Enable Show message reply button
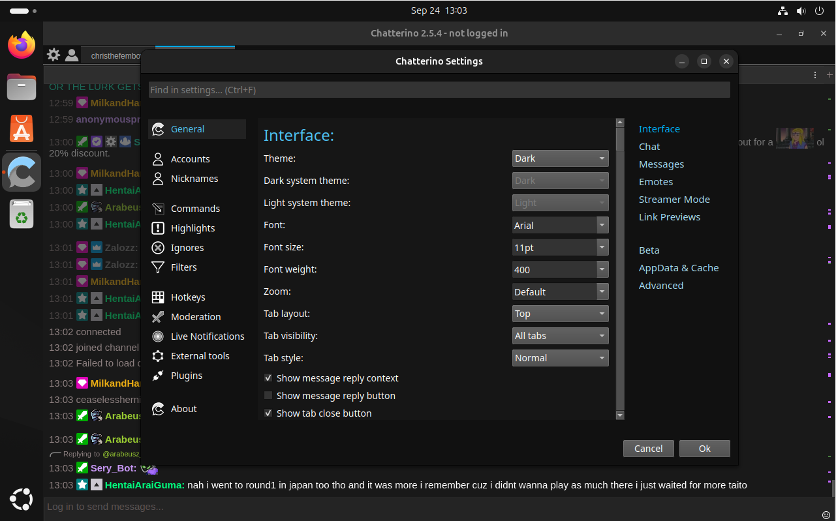 pos(268,395)
